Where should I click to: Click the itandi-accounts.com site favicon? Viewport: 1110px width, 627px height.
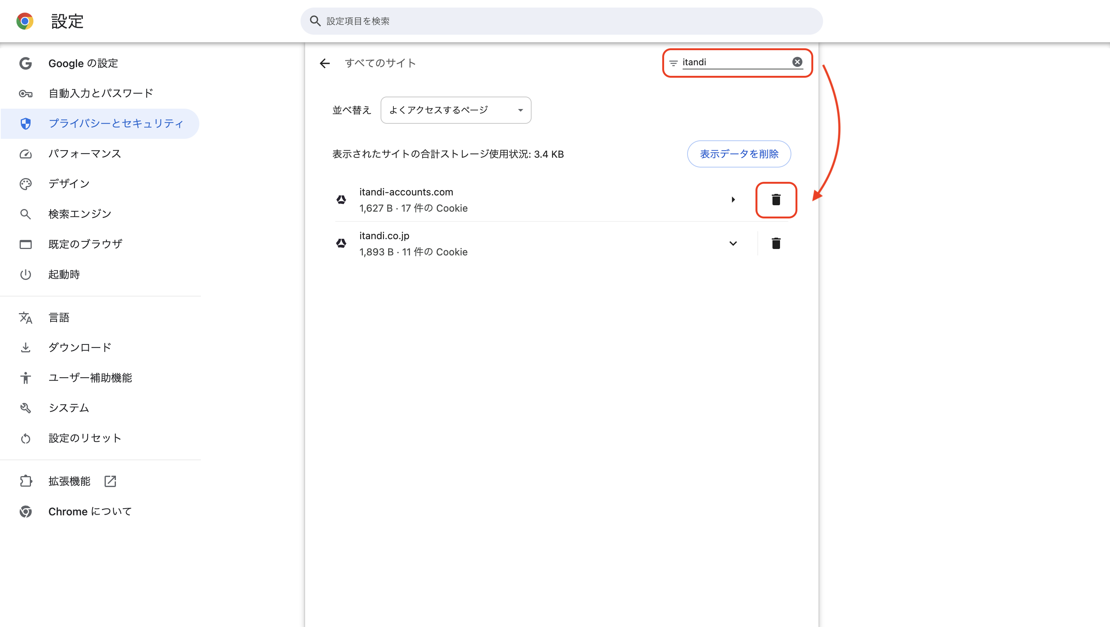(x=341, y=200)
